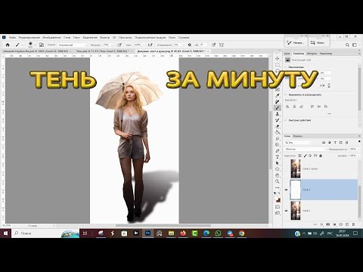
Task: Click the Quick Mask mode icon
Action: (x=278, y=207)
